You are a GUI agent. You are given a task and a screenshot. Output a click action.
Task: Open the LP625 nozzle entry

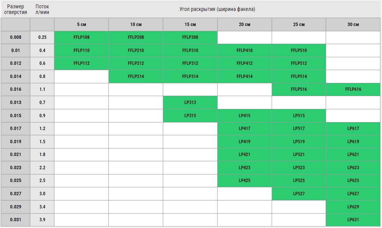(353, 181)
